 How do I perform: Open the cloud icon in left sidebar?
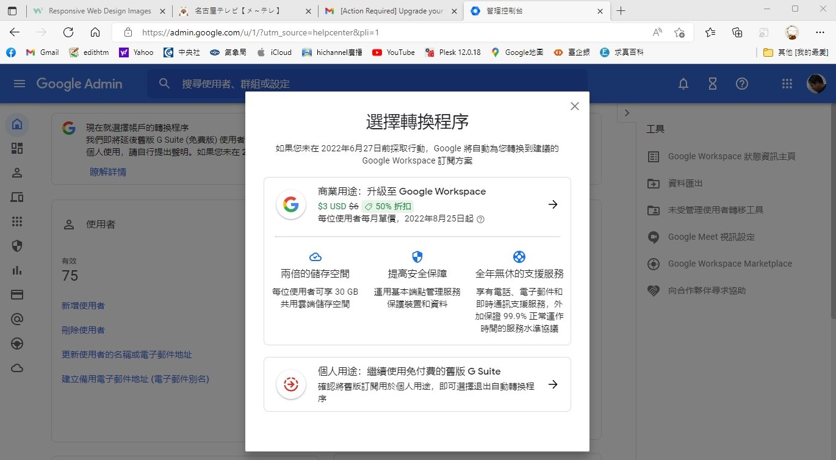(x=17, y=368)
